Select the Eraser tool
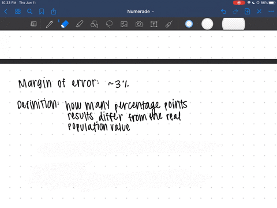 coord(65,24)
